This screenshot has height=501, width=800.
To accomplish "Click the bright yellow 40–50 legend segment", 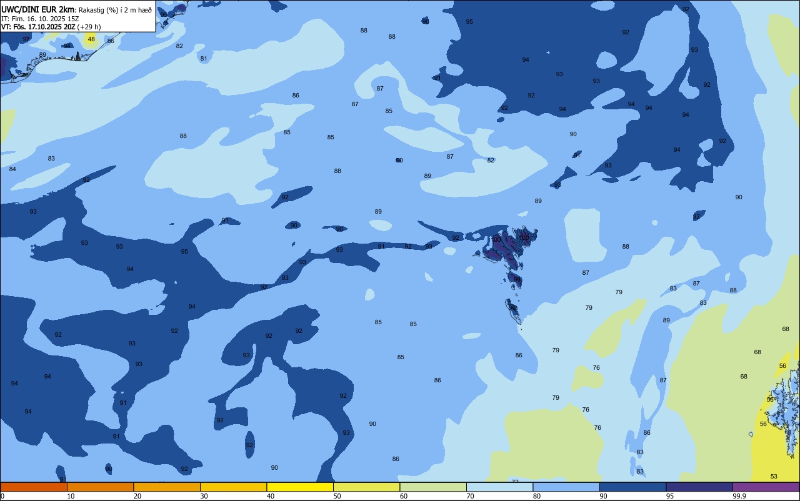I will (x=300, y=487).
